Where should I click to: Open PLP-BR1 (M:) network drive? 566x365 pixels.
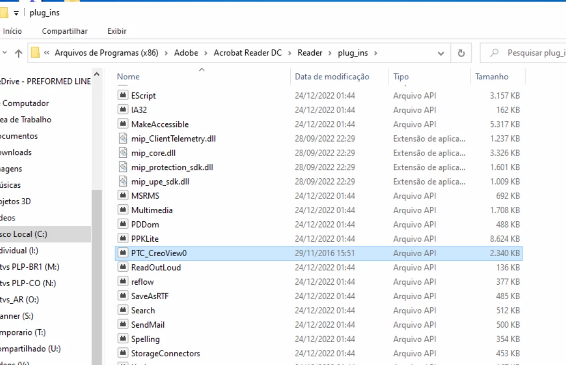pyautogui.click(x=30, y=267)
